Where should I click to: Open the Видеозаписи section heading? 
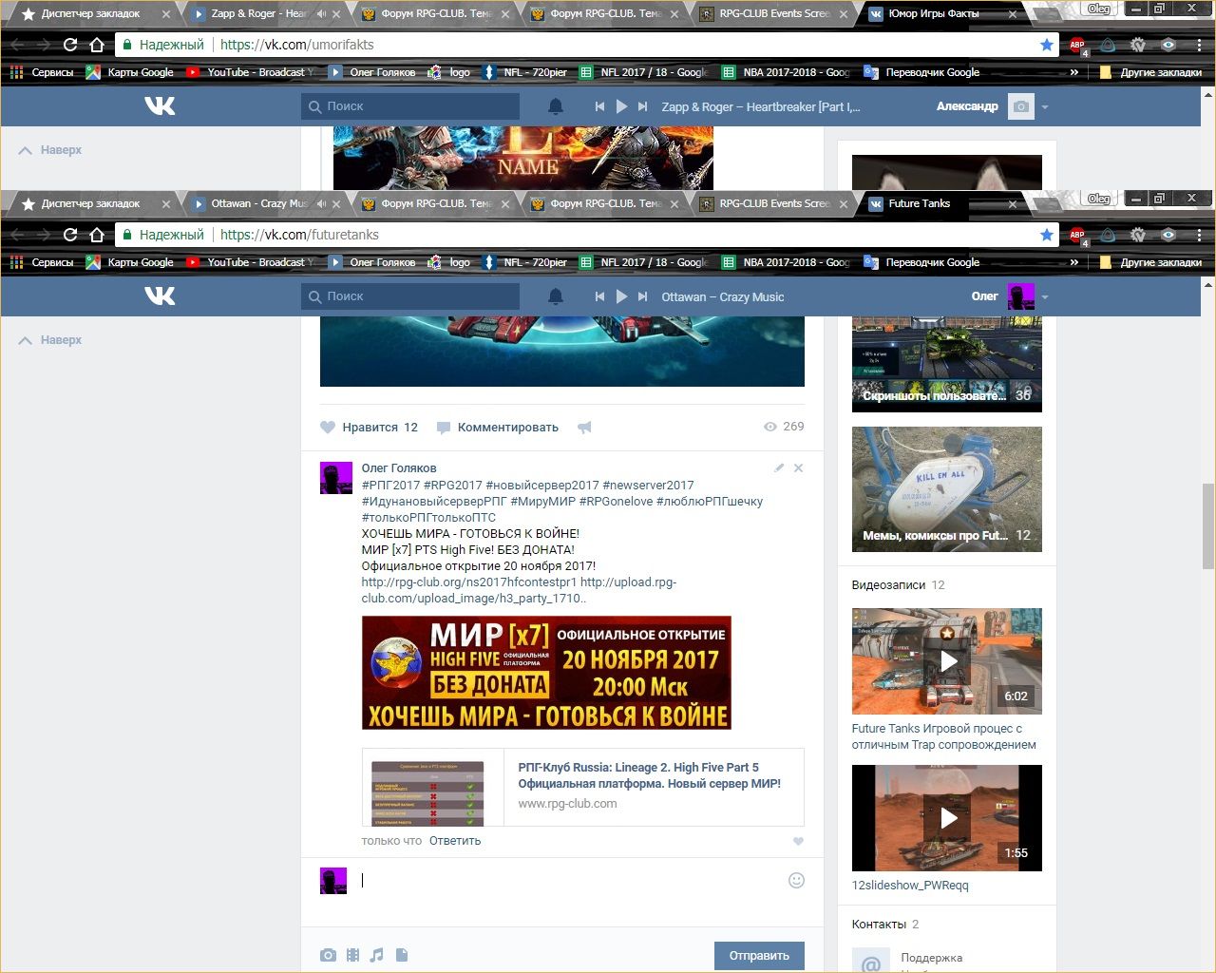[x=888, y=585]
